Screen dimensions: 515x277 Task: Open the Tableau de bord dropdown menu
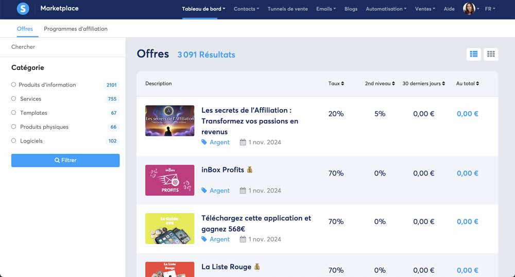click(x=203, y=9)
